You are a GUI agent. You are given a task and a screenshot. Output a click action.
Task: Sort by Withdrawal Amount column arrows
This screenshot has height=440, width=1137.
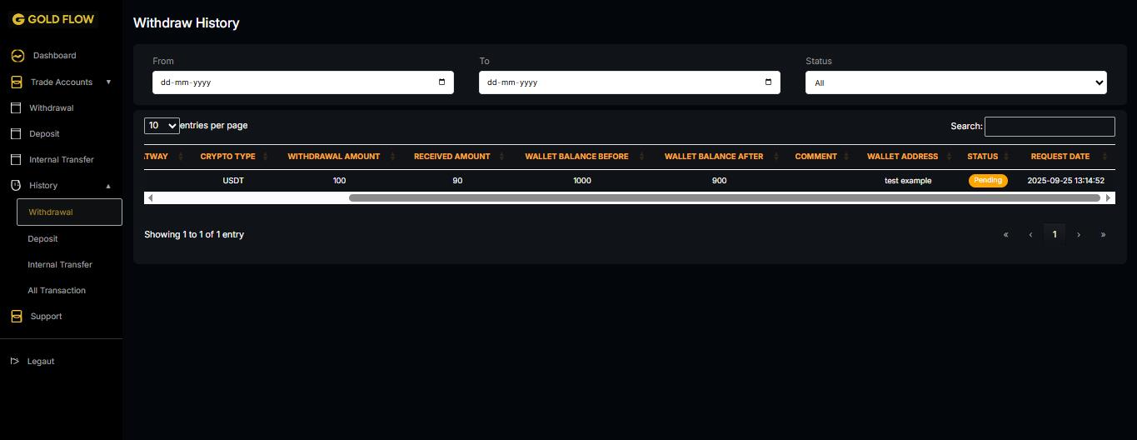click(392, 157)
